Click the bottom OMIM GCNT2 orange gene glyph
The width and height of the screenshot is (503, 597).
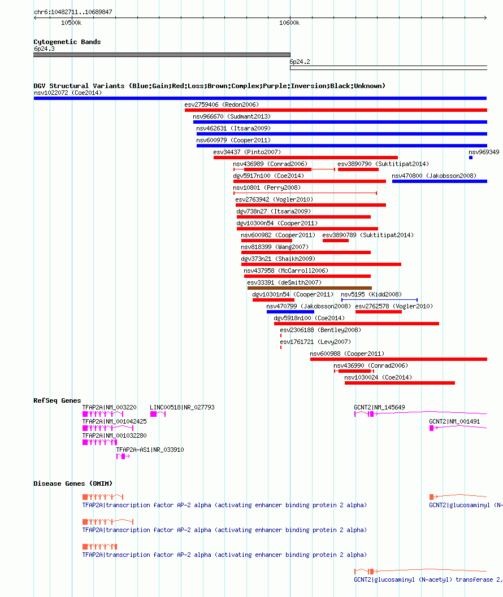[x=420, y=571]
